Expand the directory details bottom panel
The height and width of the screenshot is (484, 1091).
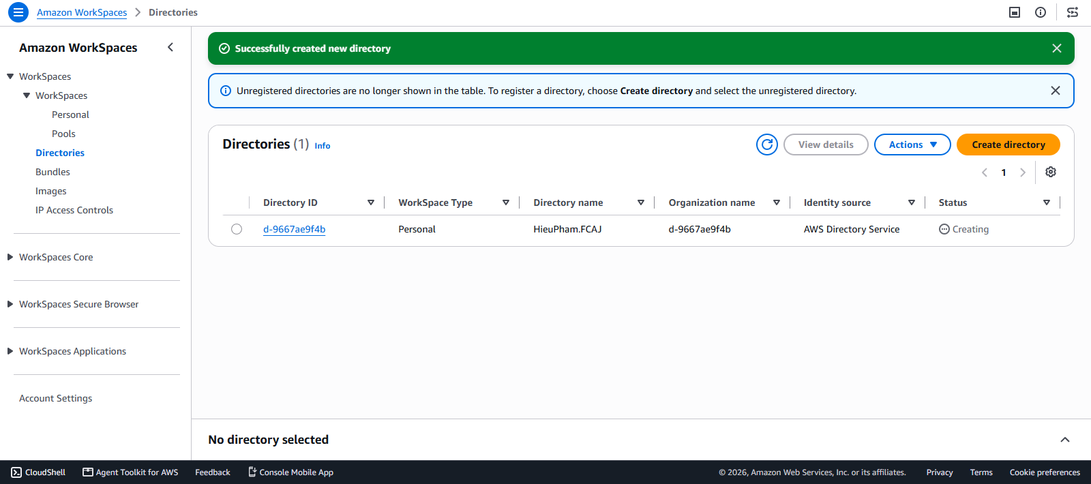click(1065, 440)
